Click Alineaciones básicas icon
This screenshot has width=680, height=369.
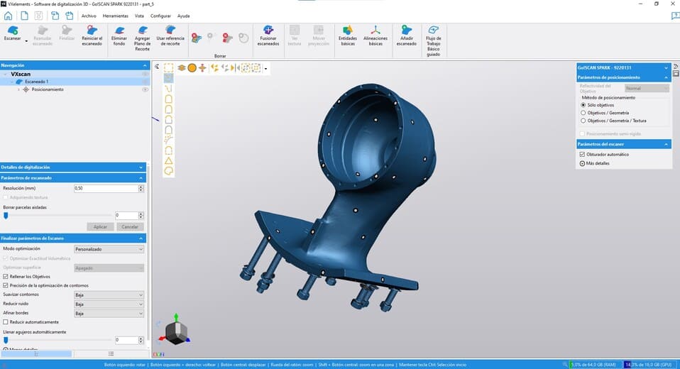pos(375,31)
